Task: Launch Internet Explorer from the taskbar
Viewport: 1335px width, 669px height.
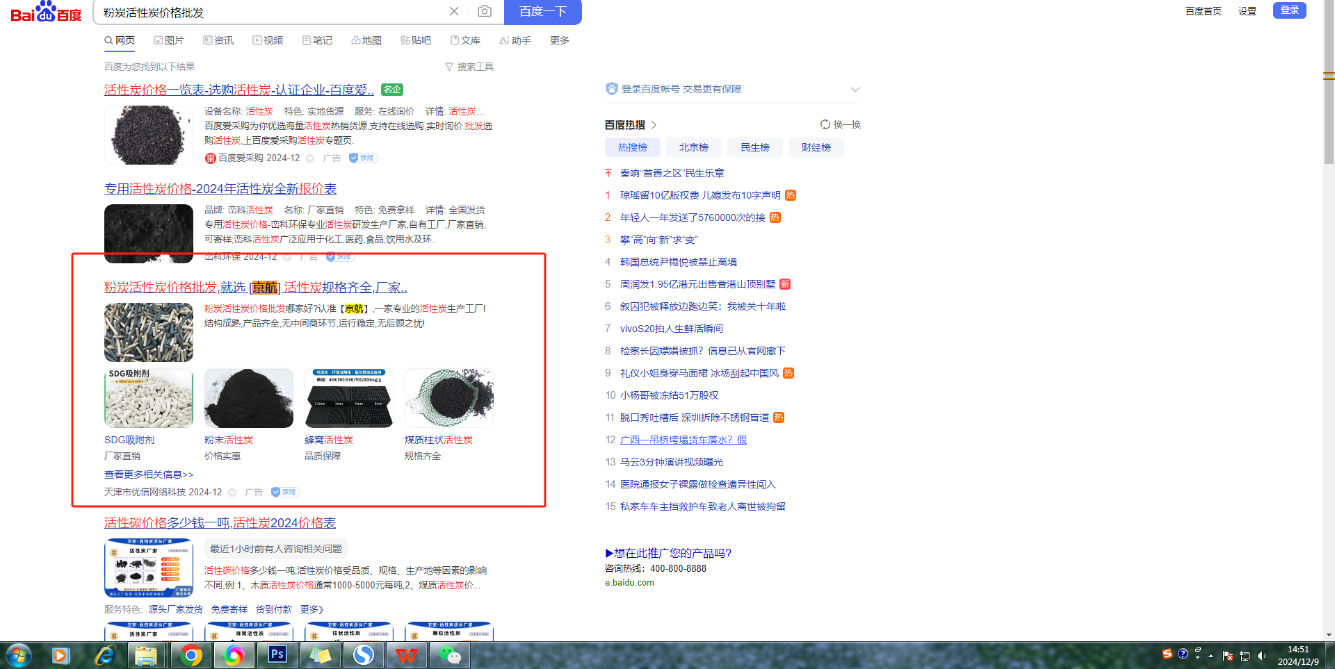Action: pos(104,655)
